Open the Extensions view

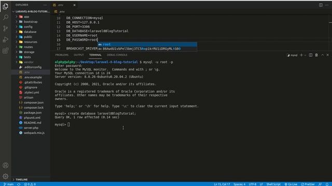6,51
